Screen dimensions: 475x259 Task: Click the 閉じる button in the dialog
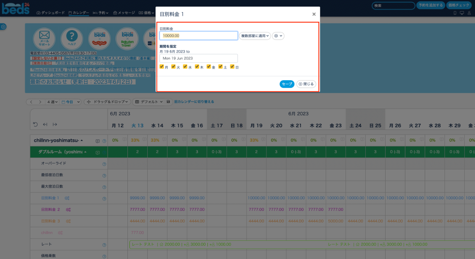306,84
